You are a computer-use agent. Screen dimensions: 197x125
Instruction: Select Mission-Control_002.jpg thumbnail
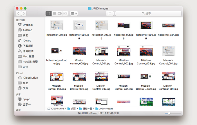point(124,51)
